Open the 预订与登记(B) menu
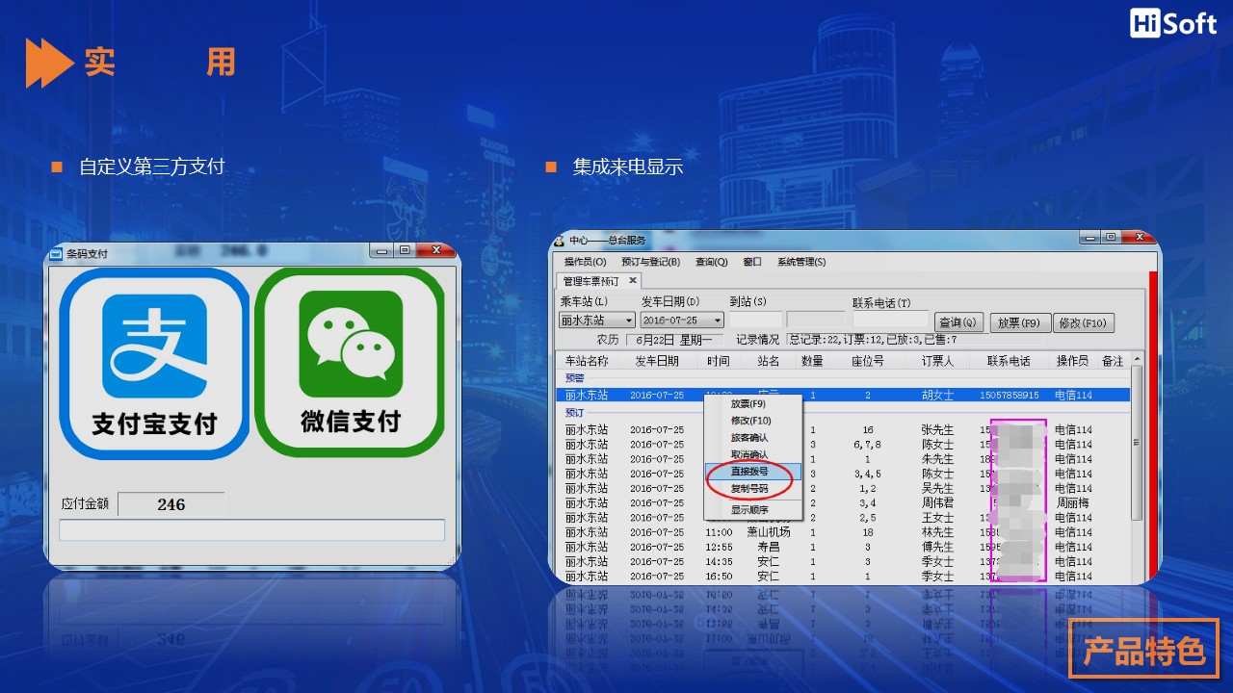The width and height of the screenshot is (1233, 693). click(650, 262)
